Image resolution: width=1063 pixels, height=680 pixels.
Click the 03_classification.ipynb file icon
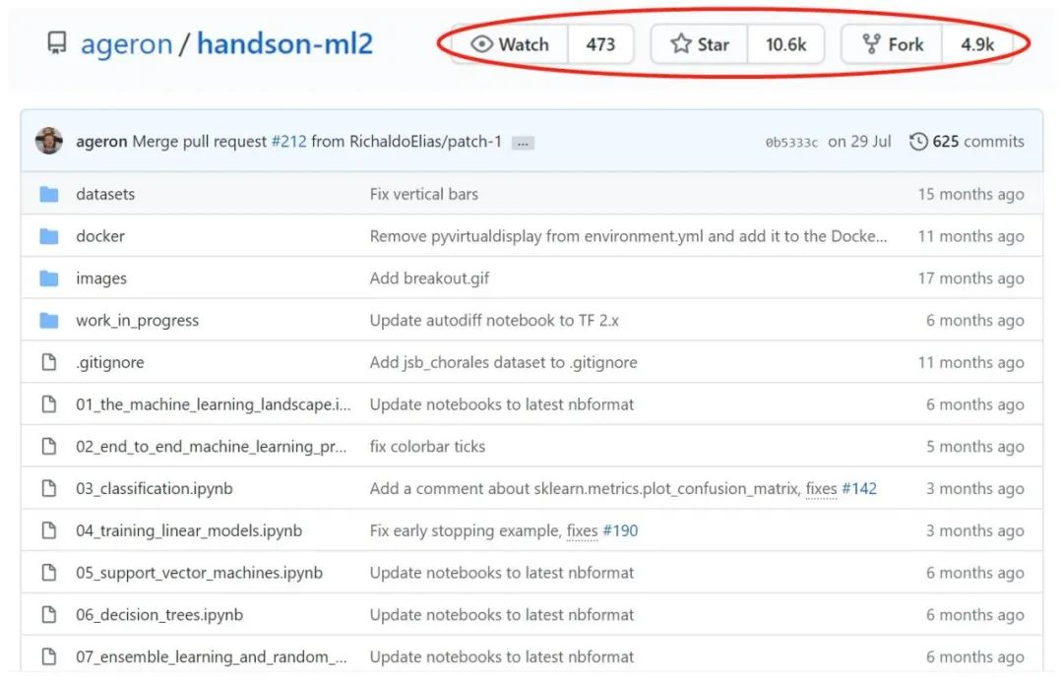(x=49, y=489)
